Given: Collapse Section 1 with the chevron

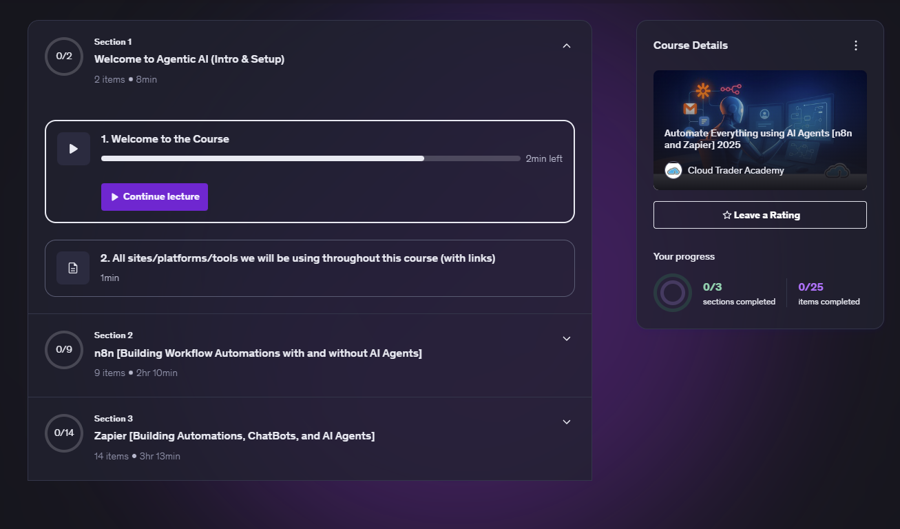Looking at the screenshot, I should click(x=567, y=45).
